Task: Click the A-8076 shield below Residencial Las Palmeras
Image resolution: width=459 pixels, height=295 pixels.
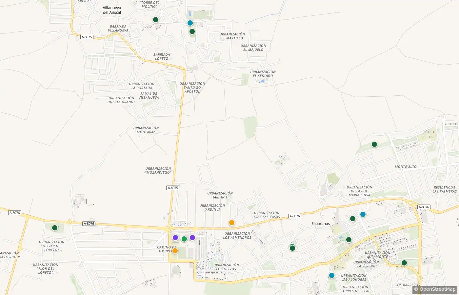Action: point(424,207)
